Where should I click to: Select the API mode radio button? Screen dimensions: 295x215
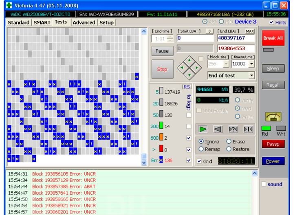coord(205,22)
